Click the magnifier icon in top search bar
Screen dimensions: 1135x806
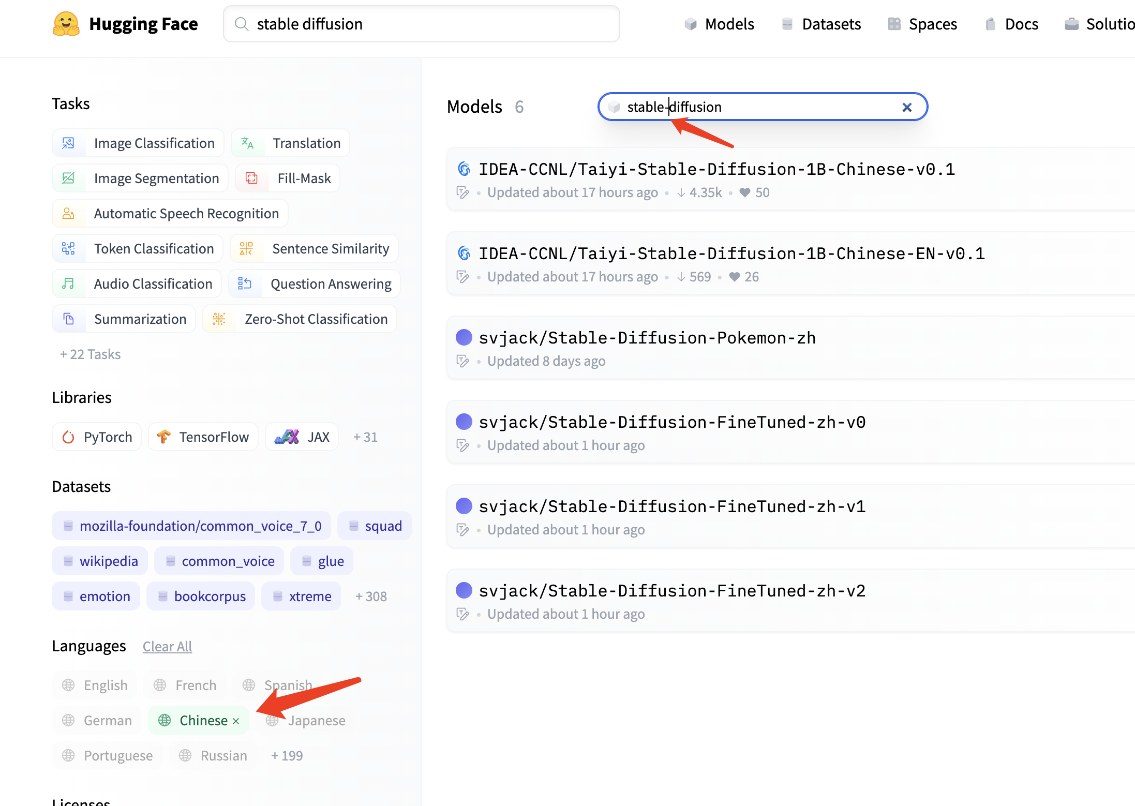pos(241,24)
